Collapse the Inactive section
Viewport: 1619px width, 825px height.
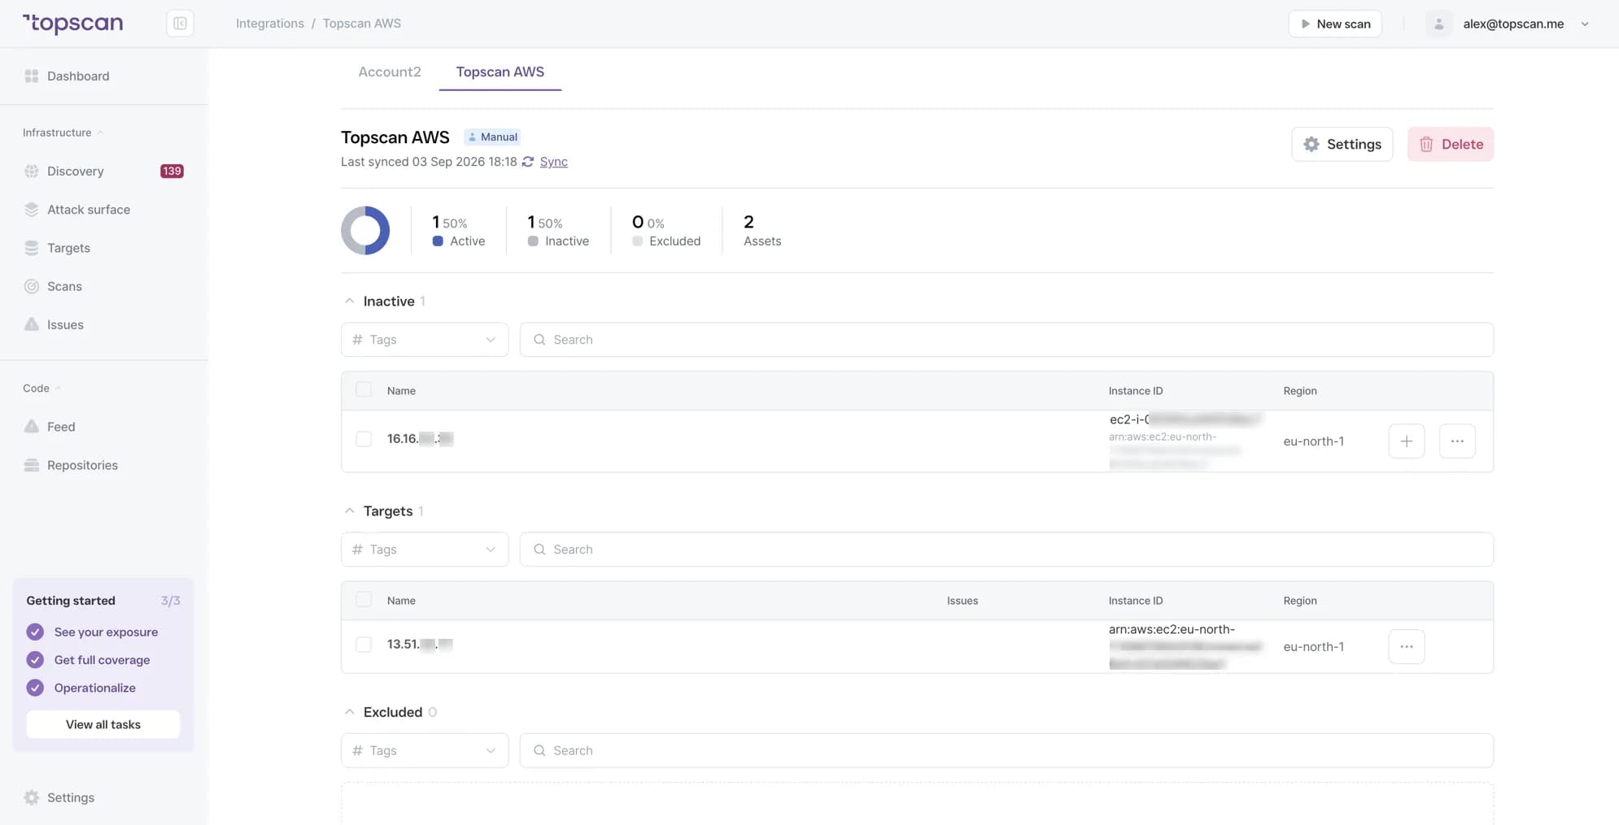tap(349, 302)
